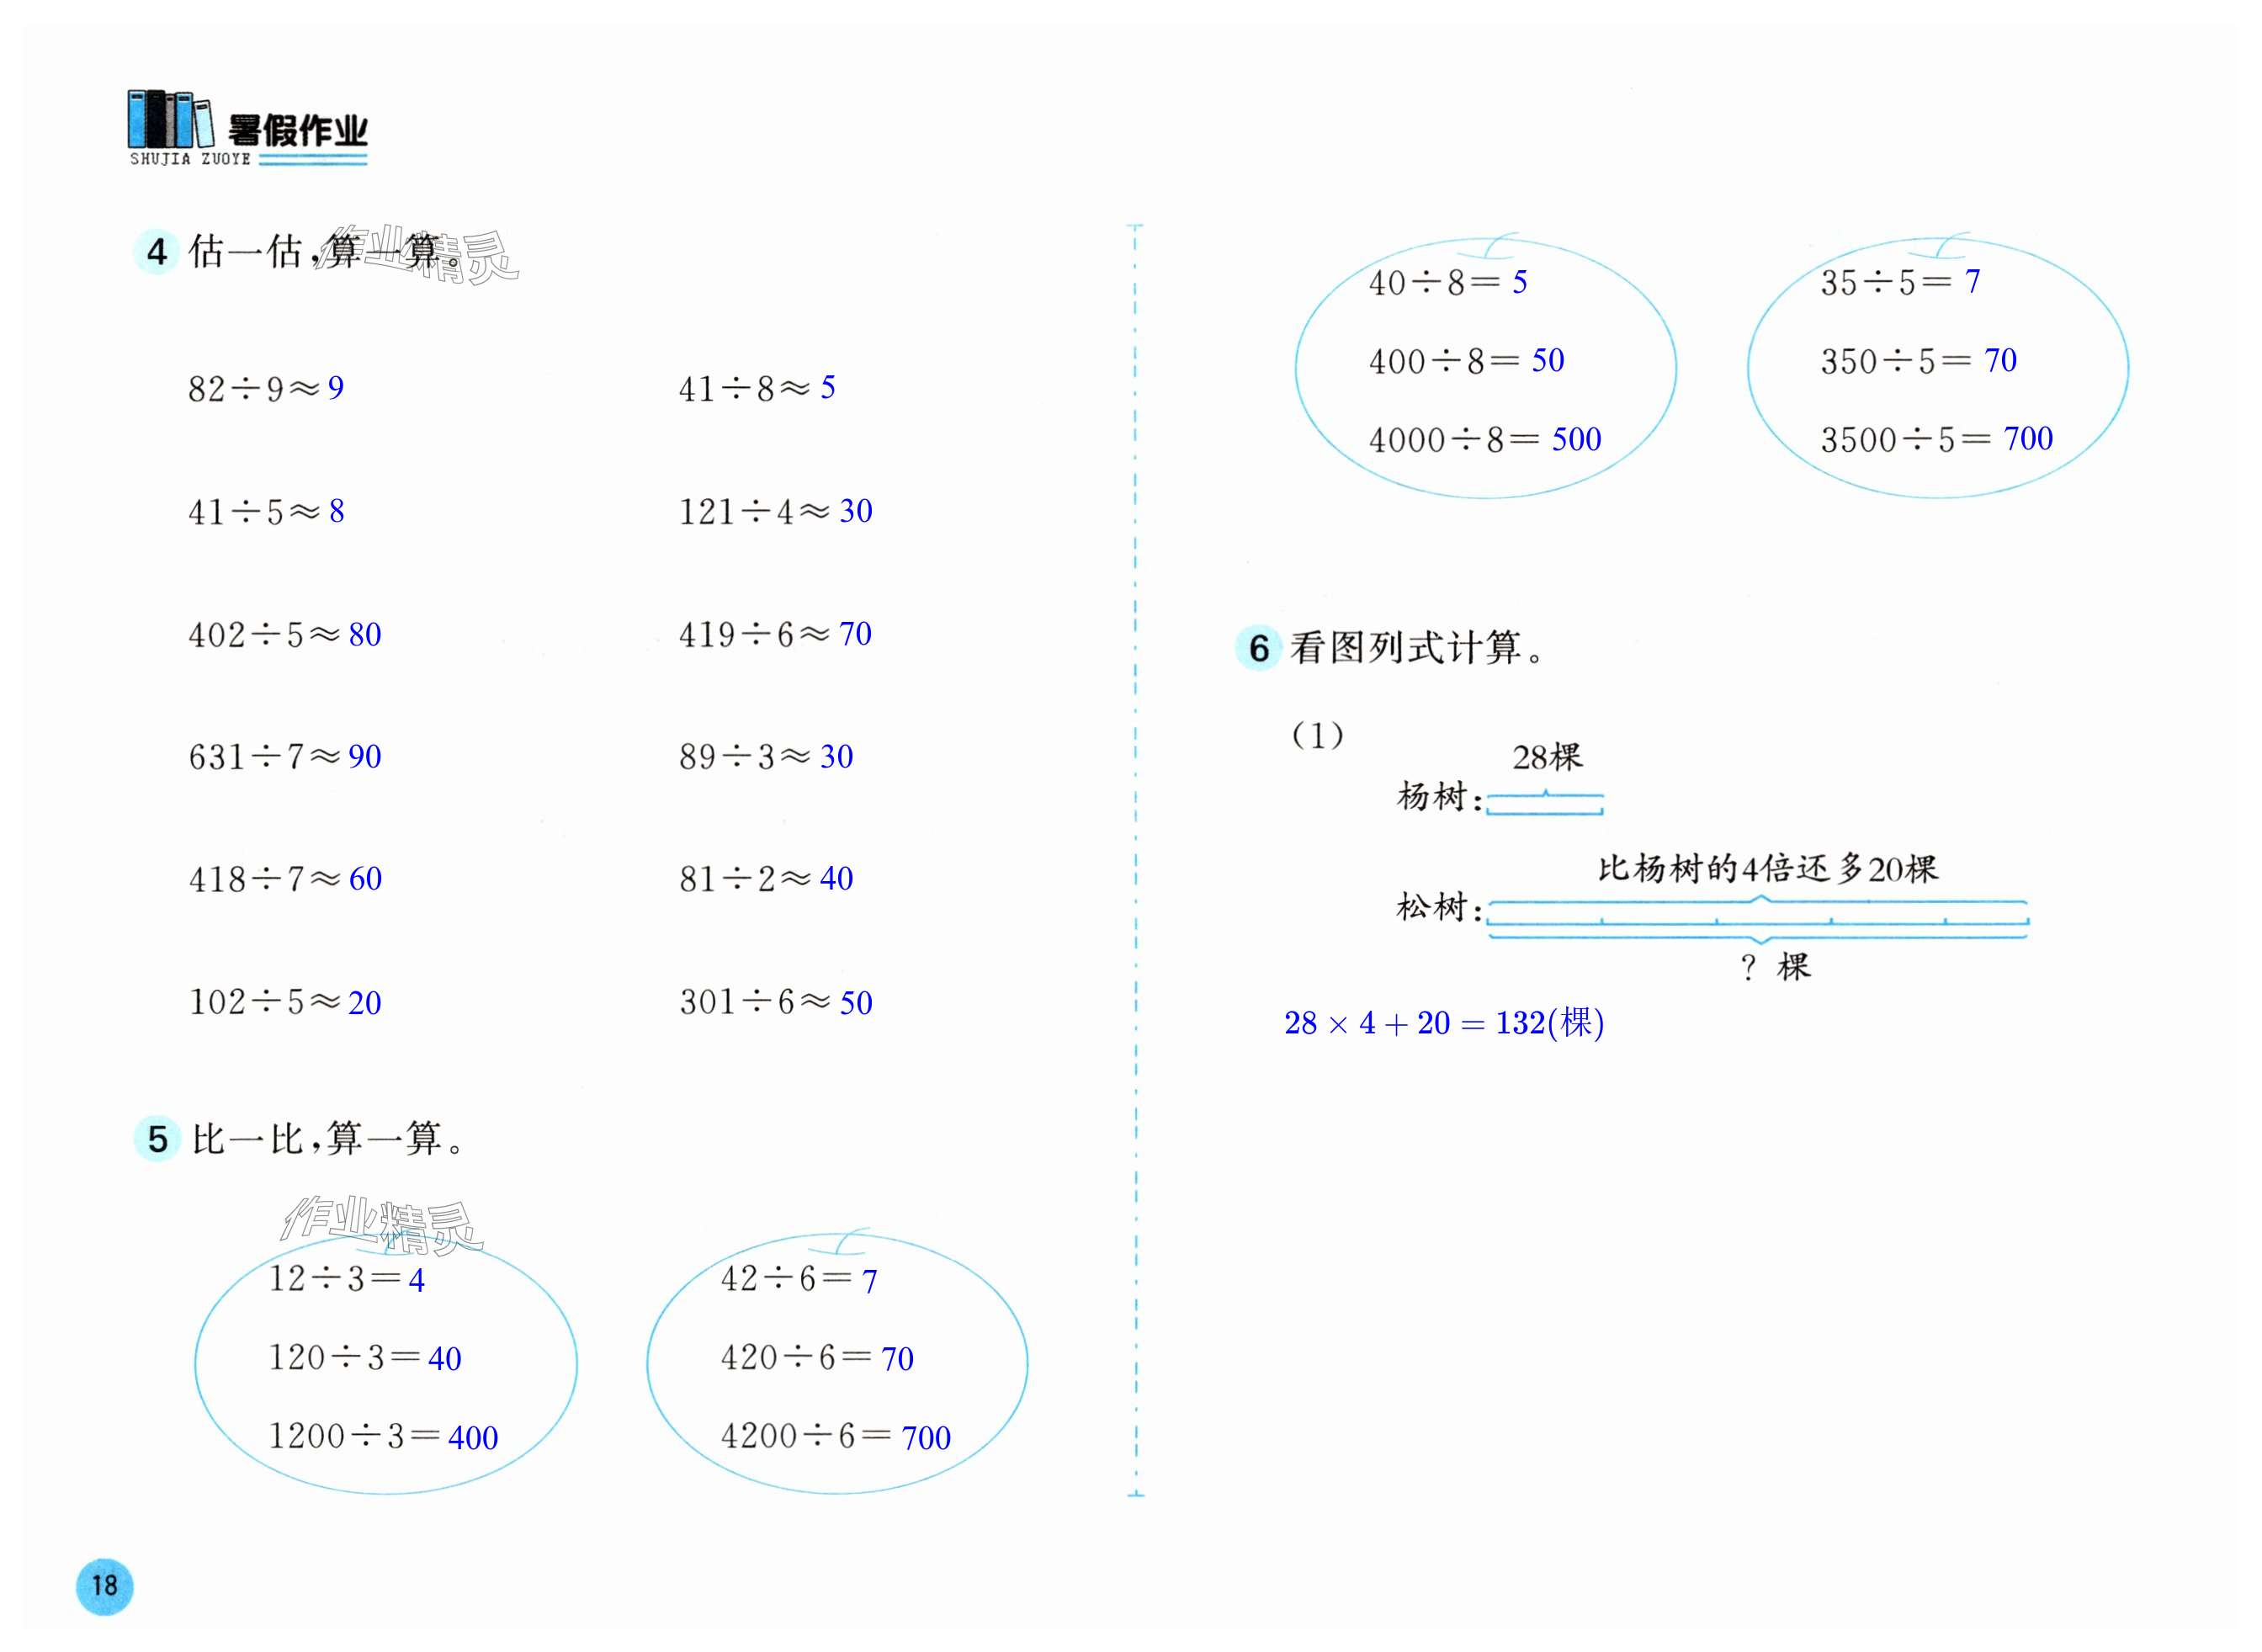Click the 松树 pine tree bar diagram

pyautogui.click(x=1757, y=918)
